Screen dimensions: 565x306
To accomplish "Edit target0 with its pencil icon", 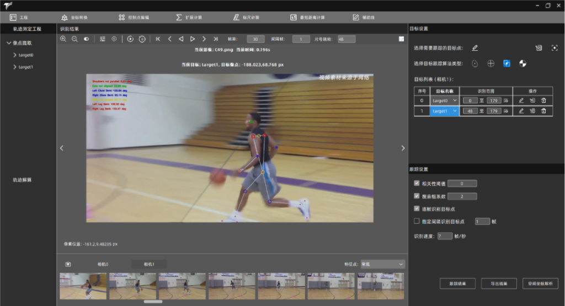I will pos(521,100).
